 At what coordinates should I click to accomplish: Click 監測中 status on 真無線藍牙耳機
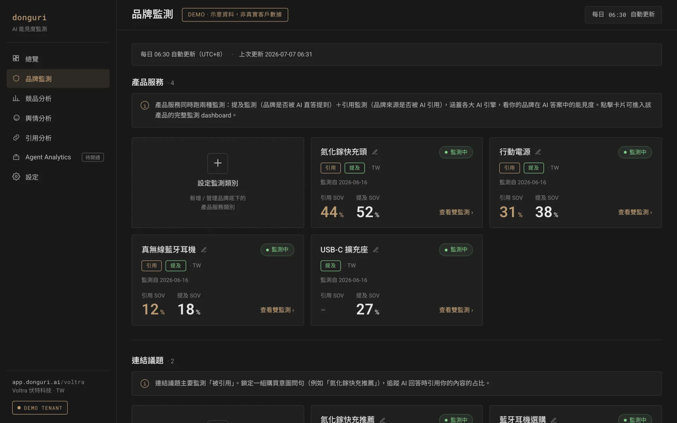(277, 250)
